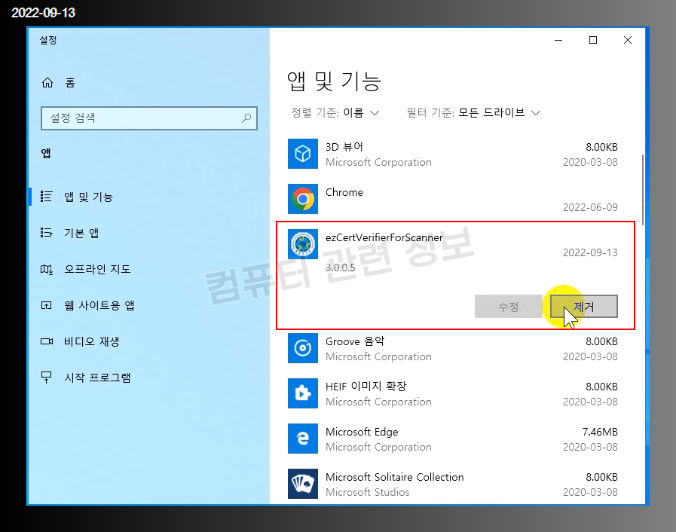
Task: Click the Microsoft Solitaire Collection icon
Action: tap(303, 484)
